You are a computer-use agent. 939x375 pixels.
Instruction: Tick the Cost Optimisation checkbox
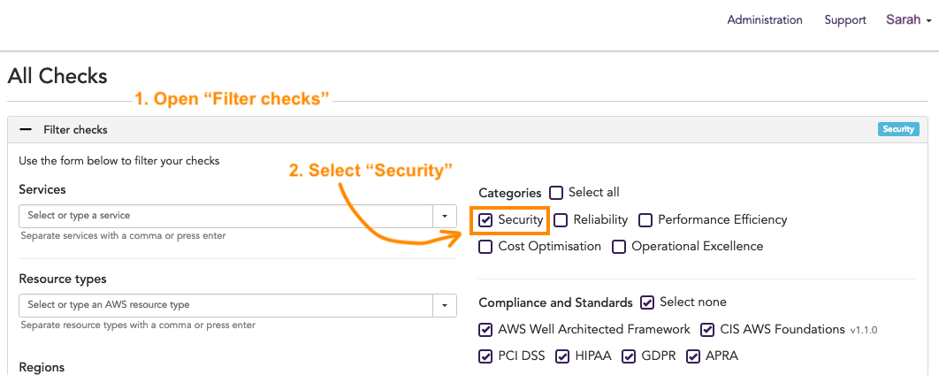coord(485,246)
